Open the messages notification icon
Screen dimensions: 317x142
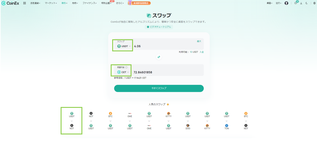pyautogui.click(x=296, y=3)
